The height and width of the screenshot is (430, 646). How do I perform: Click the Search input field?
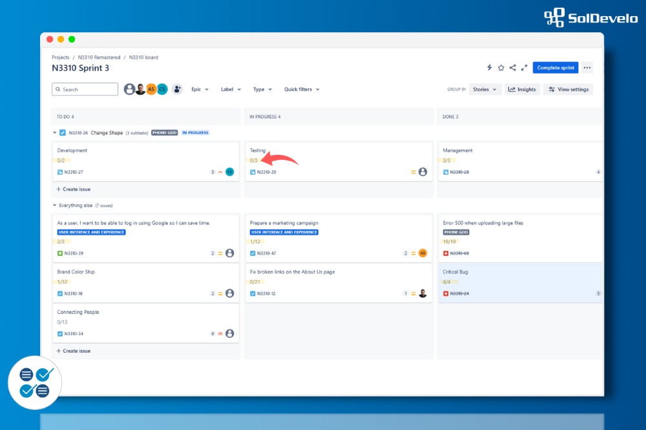(x=85, y=90)
